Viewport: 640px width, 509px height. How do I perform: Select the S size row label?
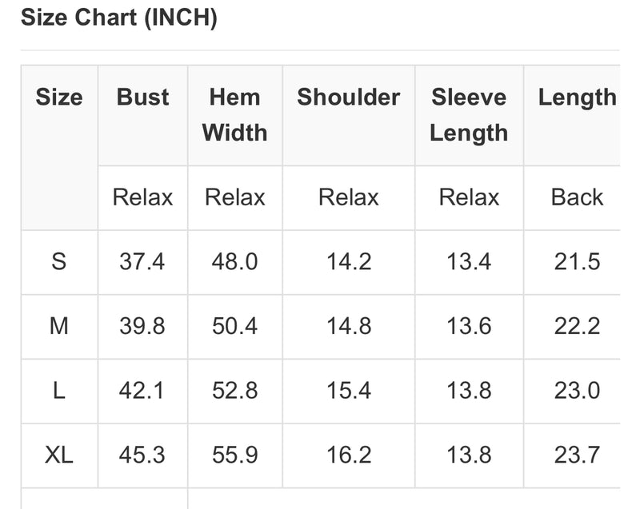coord(58,261)
